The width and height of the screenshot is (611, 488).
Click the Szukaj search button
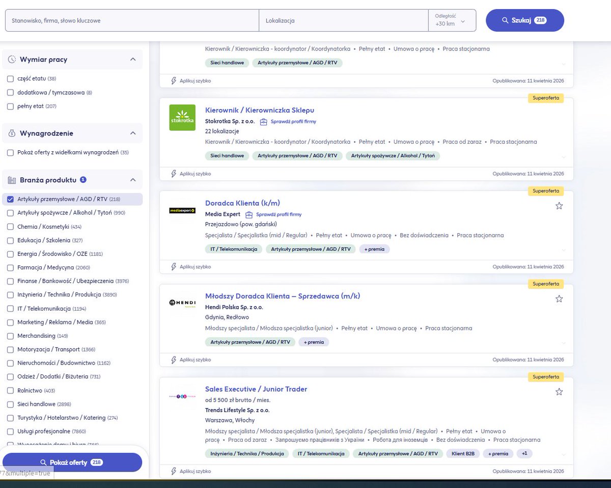point(524,20)
